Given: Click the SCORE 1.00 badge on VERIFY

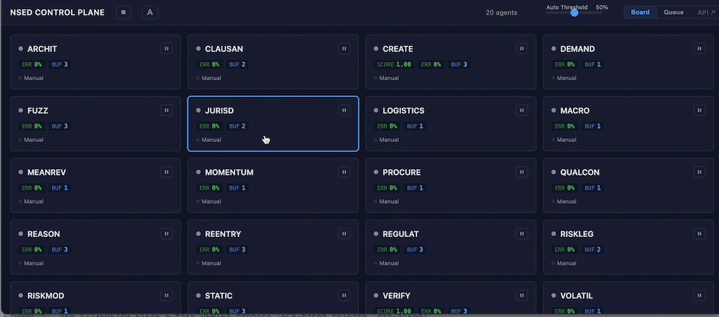Looking at the screenshot, I should (x=394, y=311).
